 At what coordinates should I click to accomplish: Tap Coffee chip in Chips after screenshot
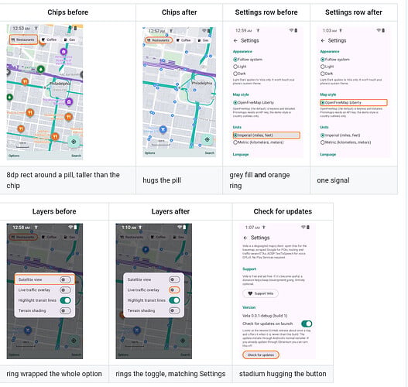183,40
